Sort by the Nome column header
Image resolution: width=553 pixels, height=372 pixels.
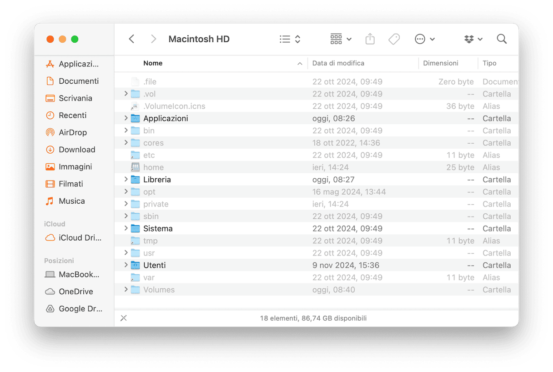tap(153, 63)
